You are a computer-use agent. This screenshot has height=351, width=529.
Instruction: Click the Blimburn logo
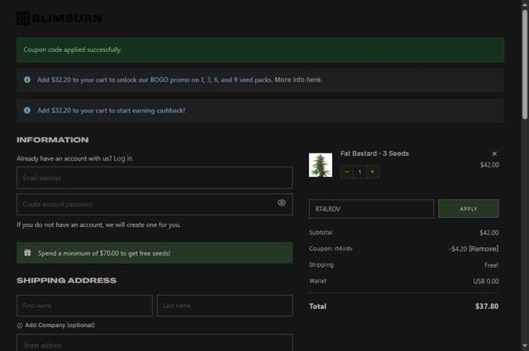[x=60, y=18]
